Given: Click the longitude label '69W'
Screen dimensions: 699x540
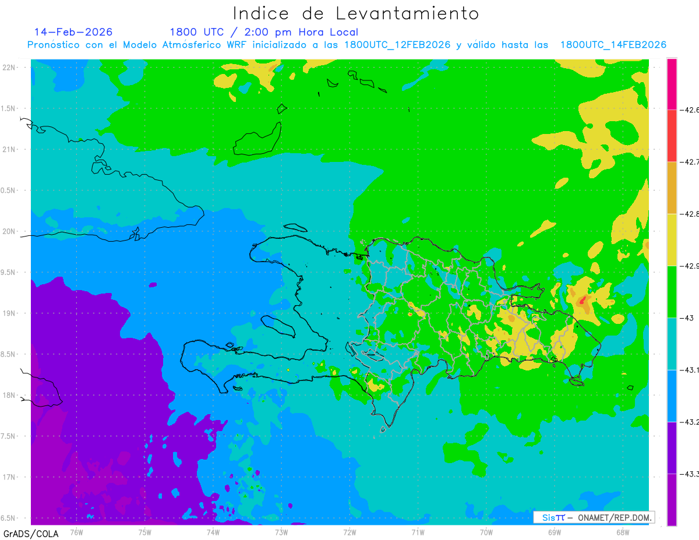Looking at the screenshot, I should click(x=555, y=532).
